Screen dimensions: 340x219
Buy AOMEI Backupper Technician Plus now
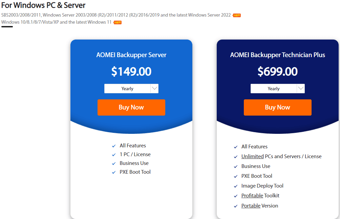click(x=278, y=107)
